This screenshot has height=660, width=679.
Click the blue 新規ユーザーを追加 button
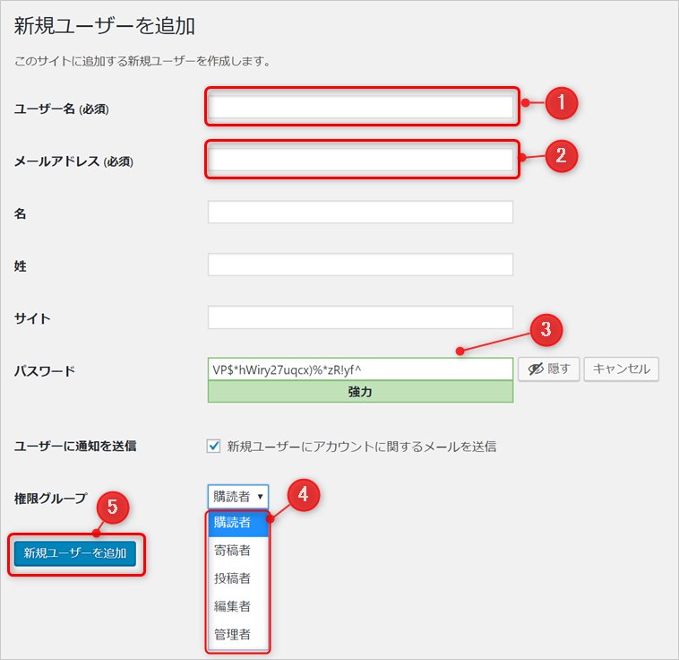coord(75,553)
